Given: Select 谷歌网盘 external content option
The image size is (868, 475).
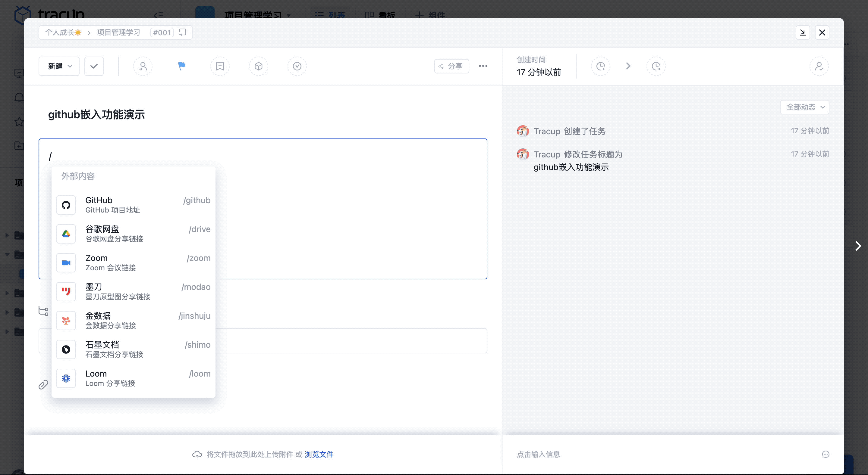Looking at the screenshot, I should point(134,233).
